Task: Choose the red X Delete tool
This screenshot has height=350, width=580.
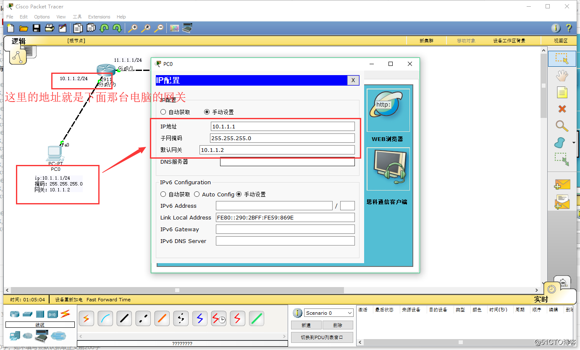Action: pos(562,109)
